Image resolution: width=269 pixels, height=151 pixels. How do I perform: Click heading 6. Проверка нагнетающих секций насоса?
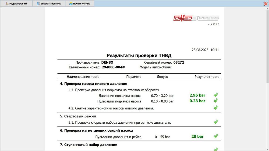tap(96, 130)
